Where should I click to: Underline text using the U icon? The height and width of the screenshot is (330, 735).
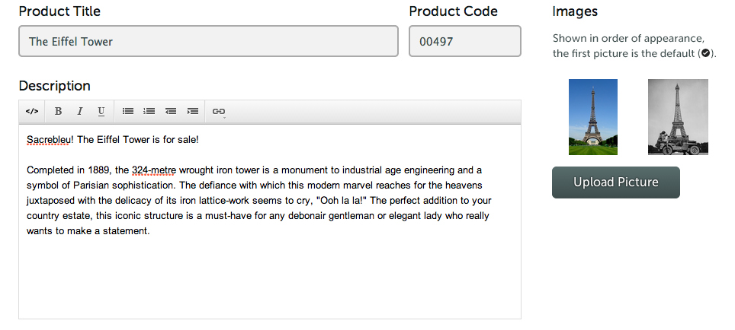coord(101,111)
